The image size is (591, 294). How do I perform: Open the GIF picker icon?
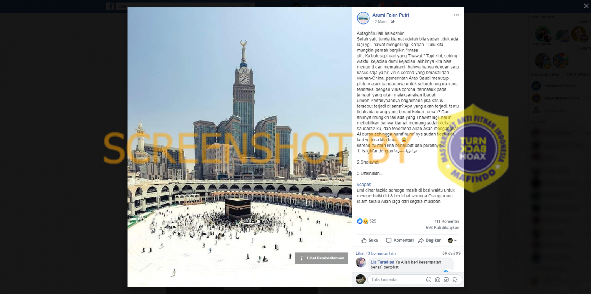[446, 280]
